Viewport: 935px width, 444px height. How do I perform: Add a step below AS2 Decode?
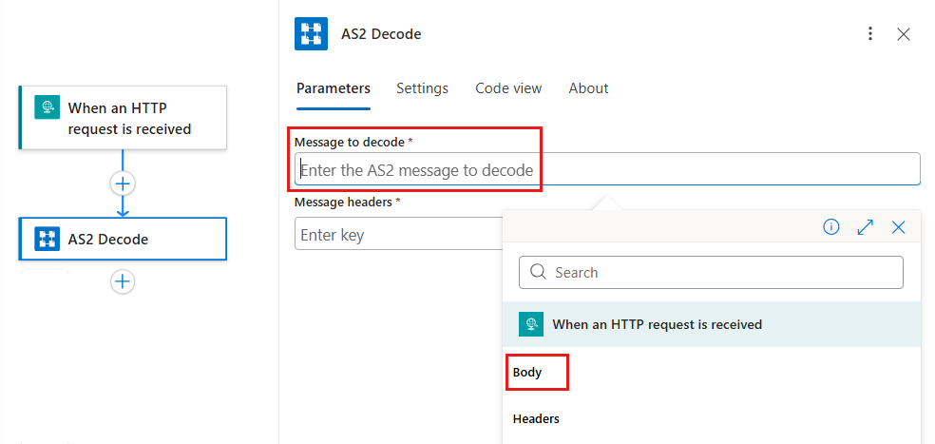[x=123, y=281]
